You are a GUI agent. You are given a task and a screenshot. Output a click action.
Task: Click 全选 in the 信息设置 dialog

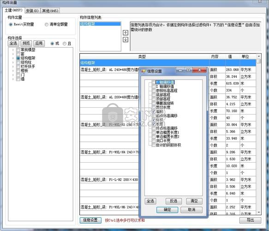(150, 201)
